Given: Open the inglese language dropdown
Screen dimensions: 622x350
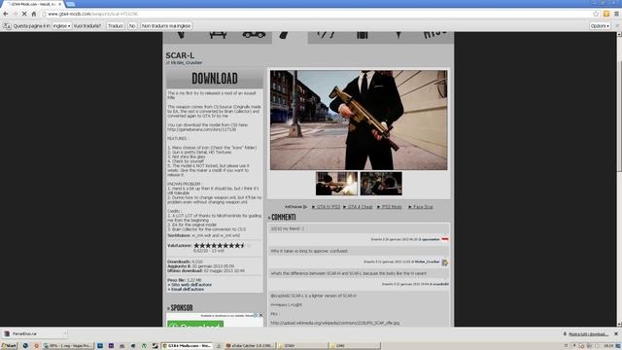Looking at the screenshot, I should pos(61,26).
